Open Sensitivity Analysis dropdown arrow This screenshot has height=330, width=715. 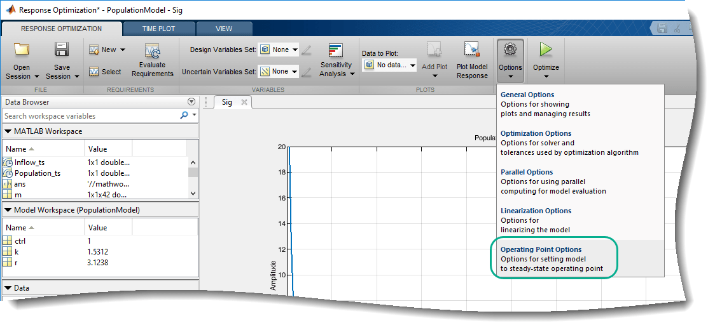(352, 74)
